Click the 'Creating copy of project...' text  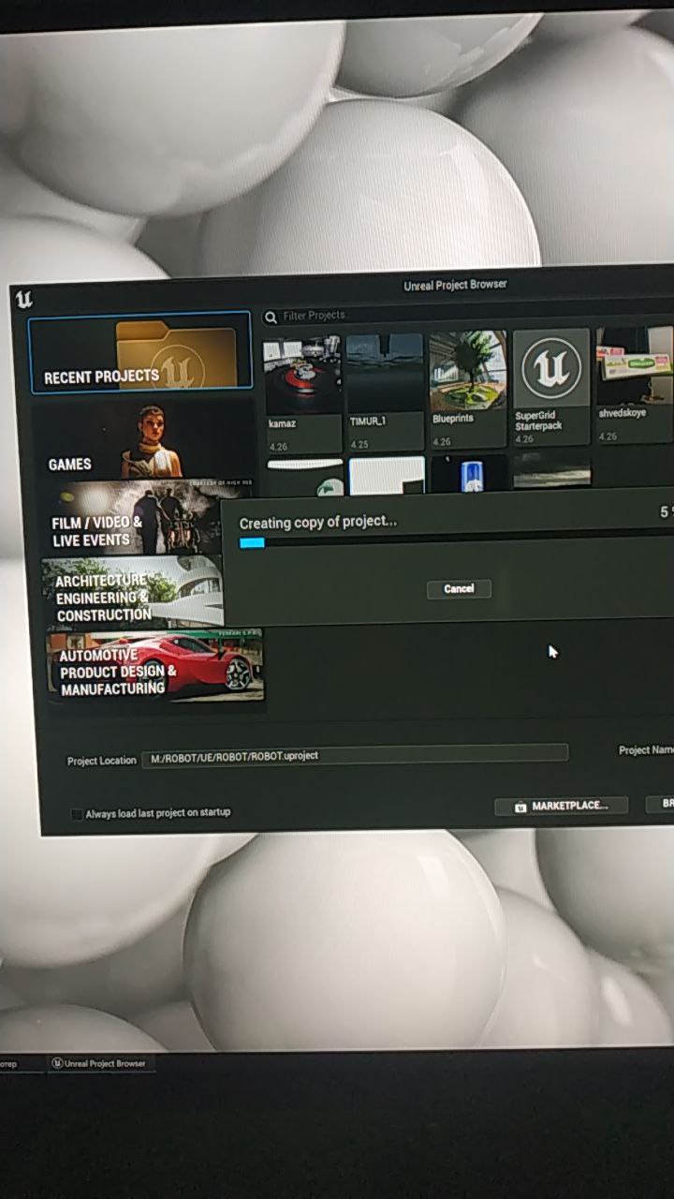point(318,523)
